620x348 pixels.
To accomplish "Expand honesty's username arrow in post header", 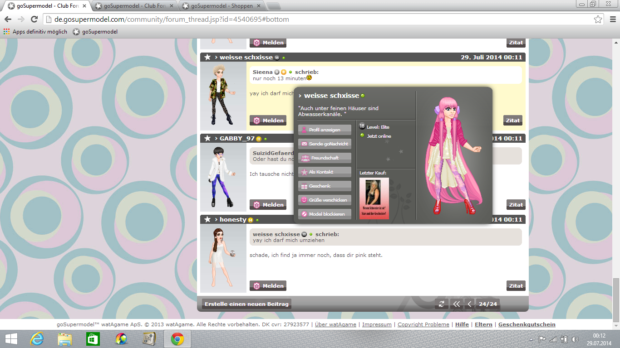I will click(x=217, y=220).
